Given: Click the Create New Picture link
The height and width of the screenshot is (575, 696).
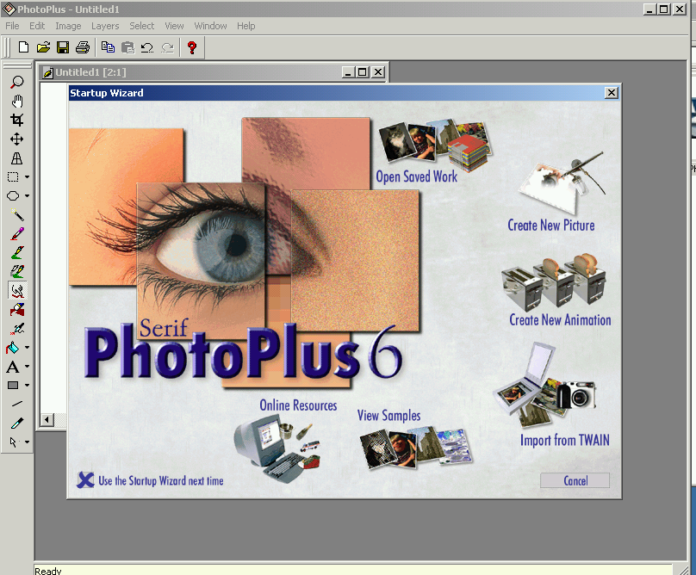Looking at the screenshot, I should point(550,226).
